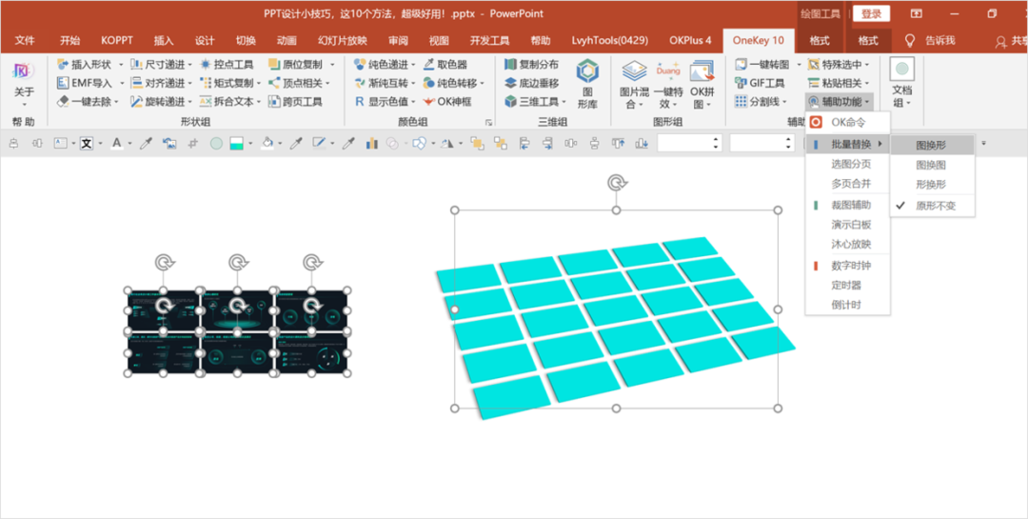Toggle the 原形不变 checked option
The image size is (1028, 519).
[932, 206]
